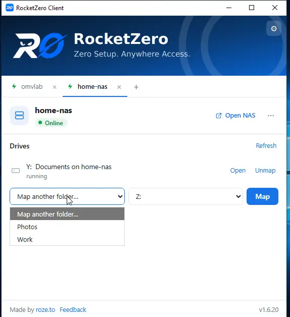Click the blue Map button
Viewport: 290px width, 317px height.
click(x=262, y=196)
